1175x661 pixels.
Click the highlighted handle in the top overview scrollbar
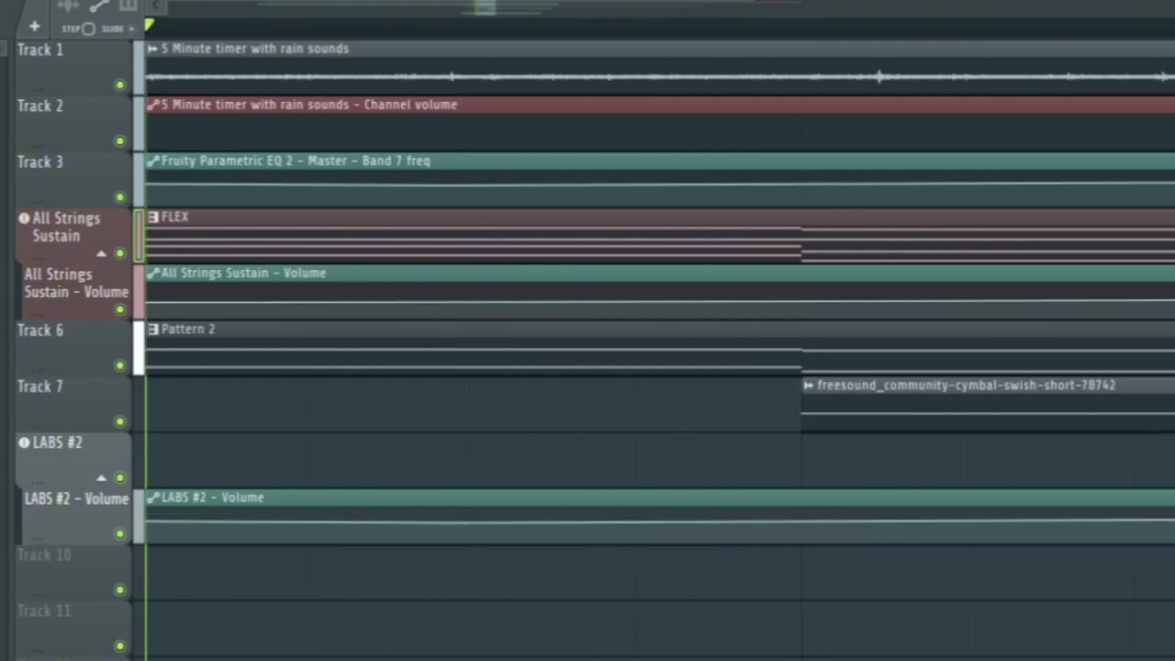pos(486,7)
